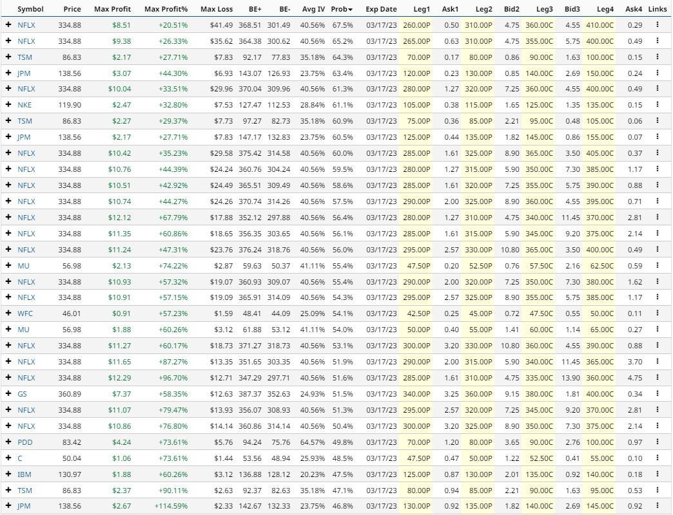The height and width of the screenshot is (515, 673).
Task: Sort by Max Loss column header
Action: tap(217, 9)
